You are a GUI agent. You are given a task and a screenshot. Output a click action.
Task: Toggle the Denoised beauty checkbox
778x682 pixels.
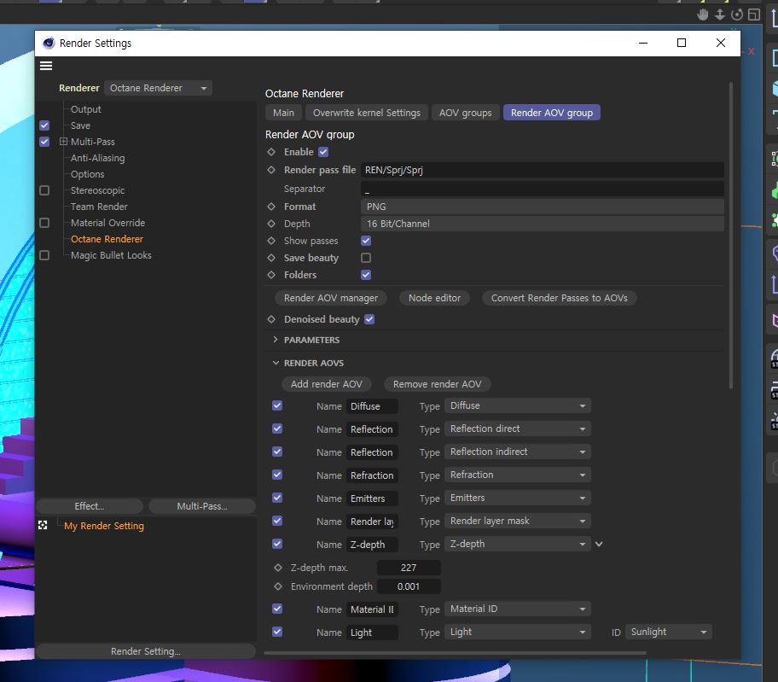coord(369,319)
